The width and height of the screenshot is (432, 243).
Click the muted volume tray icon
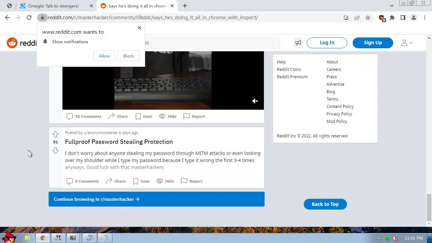tap(395, 238)
